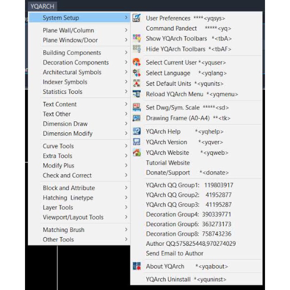This screenshot has width=290, height=290.
Task: Expand the Indexer Symbols arrow
Action: pyautogui.click(x=126, y=82)
